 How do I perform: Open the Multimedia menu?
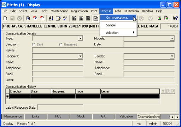click(x=132, y=11)
